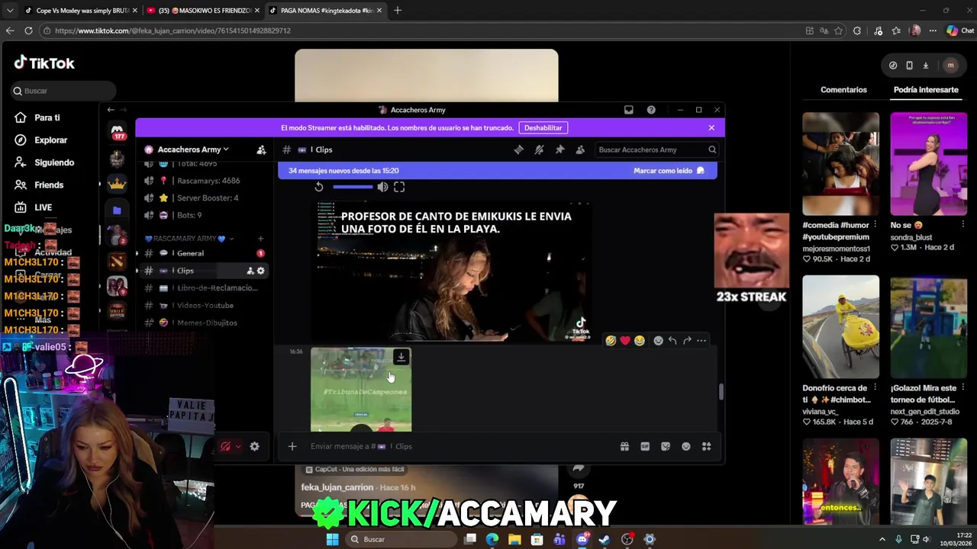
Task: Adjust video volume slider in Discord
Action: tap(353, 187)
